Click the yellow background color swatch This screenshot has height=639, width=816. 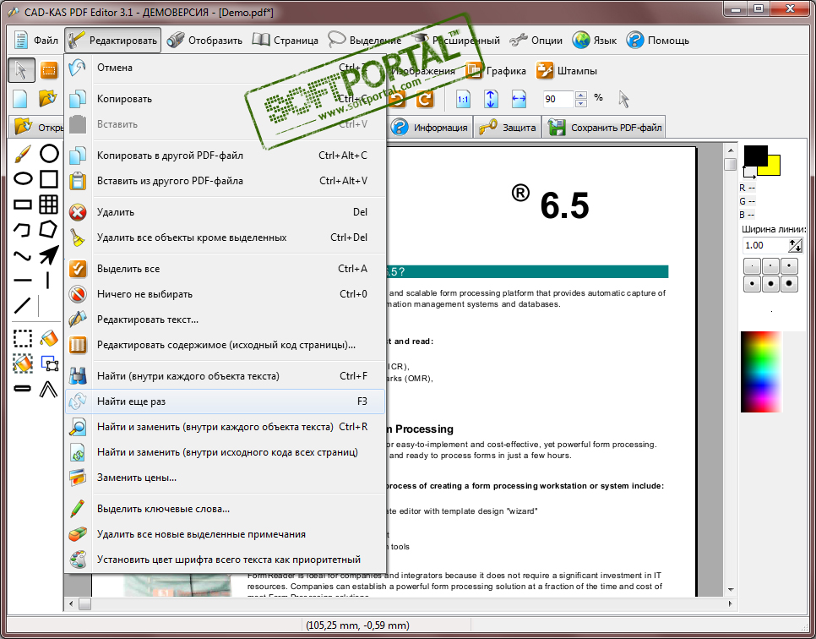coord(773,167)
